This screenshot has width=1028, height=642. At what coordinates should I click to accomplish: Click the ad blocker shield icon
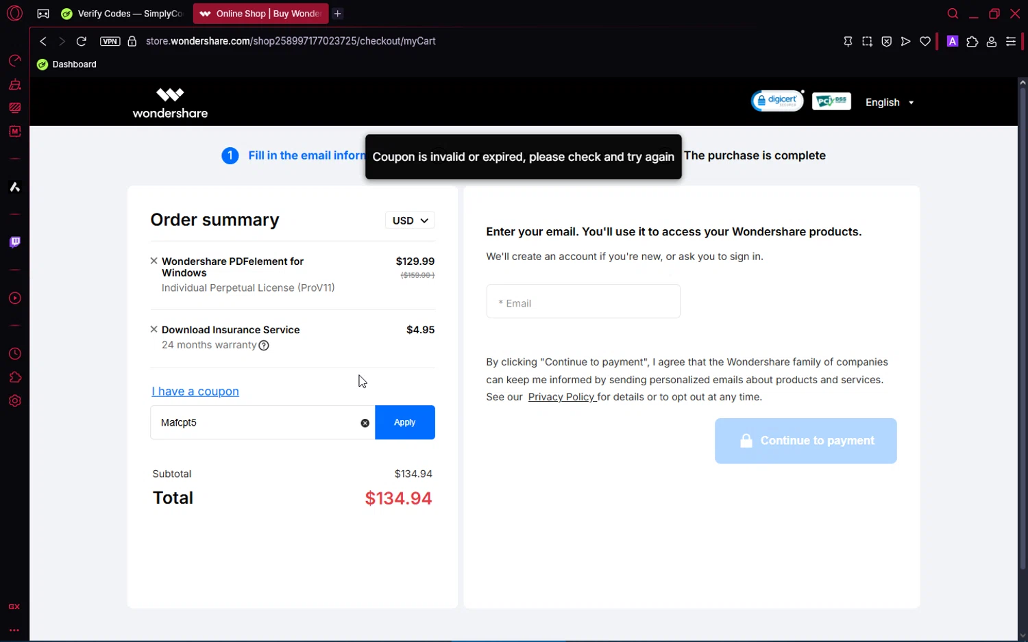pyautogui.click(x=887, y=42)
